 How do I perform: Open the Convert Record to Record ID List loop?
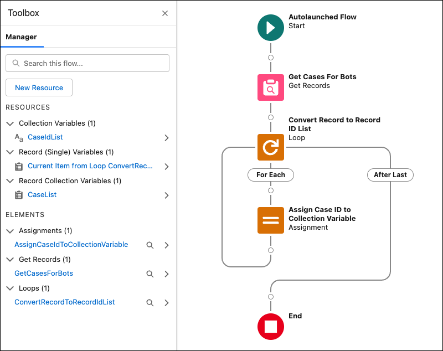[x=271, y=147]
